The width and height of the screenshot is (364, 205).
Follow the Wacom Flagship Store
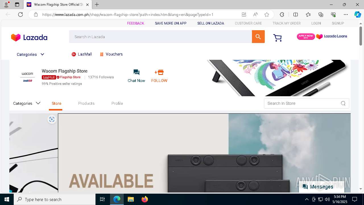coord(159,76)
